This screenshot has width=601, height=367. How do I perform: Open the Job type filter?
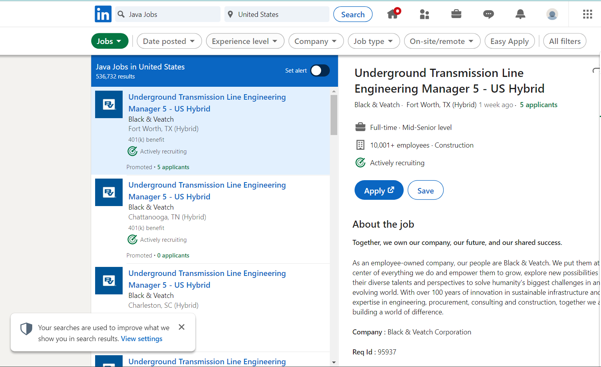click(374, 41)
